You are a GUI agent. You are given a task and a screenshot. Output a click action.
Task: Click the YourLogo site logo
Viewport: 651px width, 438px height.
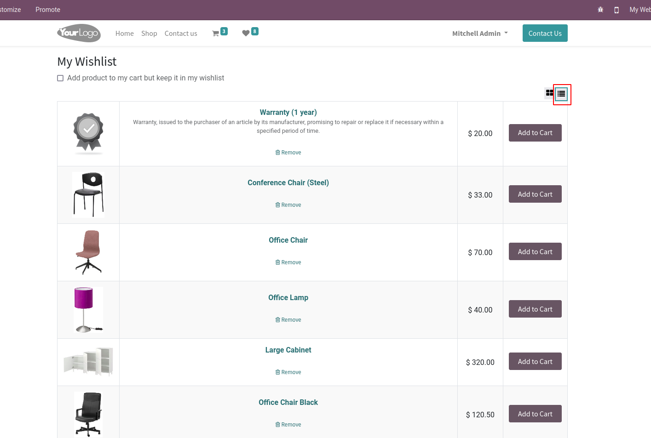(79, 33)
